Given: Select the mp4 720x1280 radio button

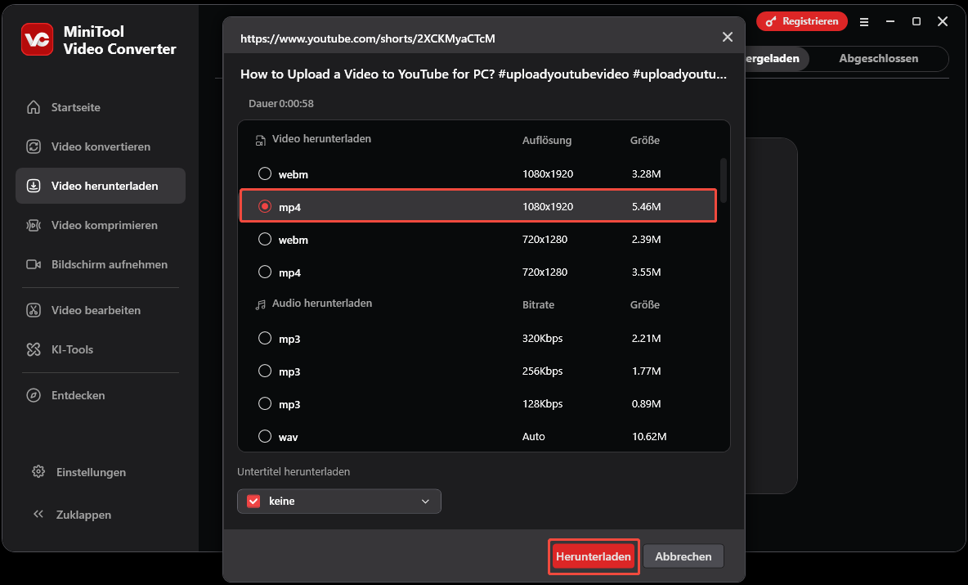Looking at the screenshot, I should pos(265,272).
